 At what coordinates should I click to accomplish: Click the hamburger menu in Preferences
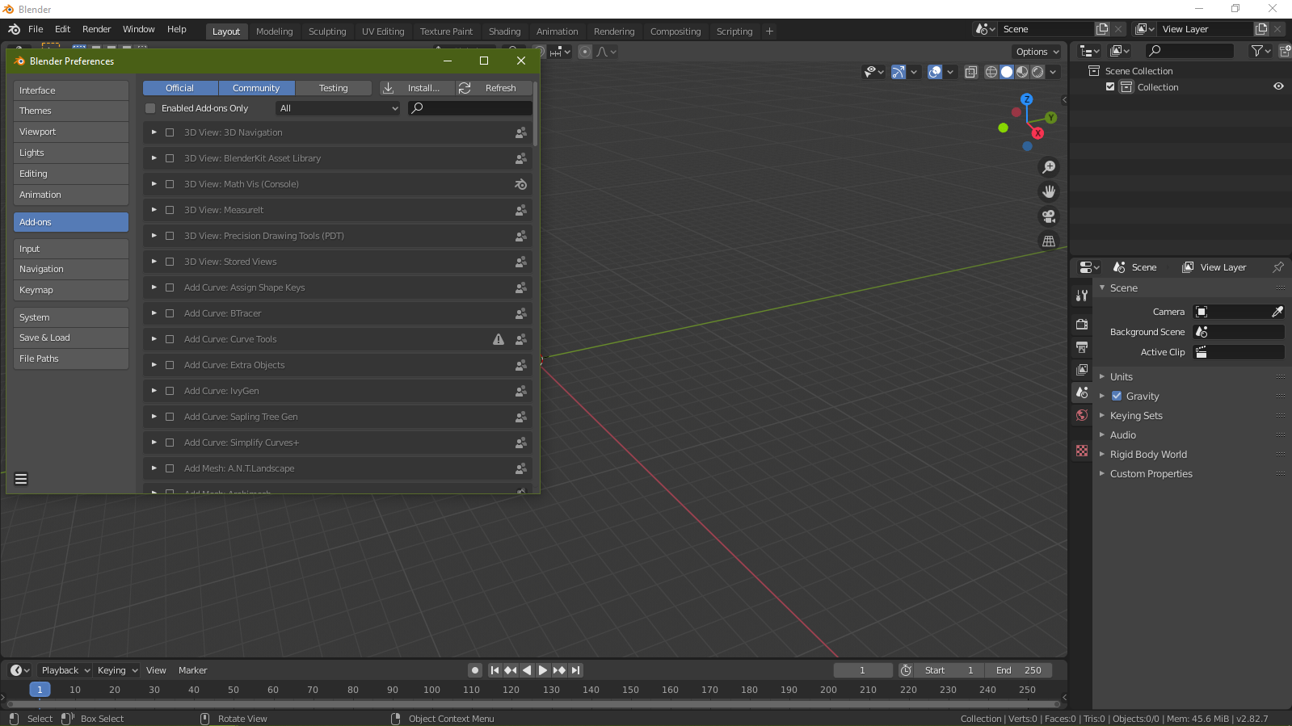[x=21, y=479]
